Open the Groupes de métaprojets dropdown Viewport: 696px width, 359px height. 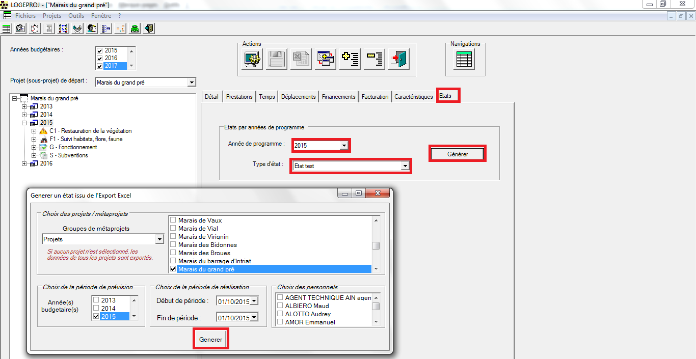[159, 239]
